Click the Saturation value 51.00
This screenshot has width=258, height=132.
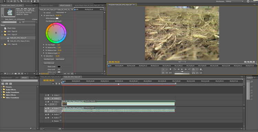point(57,56)
